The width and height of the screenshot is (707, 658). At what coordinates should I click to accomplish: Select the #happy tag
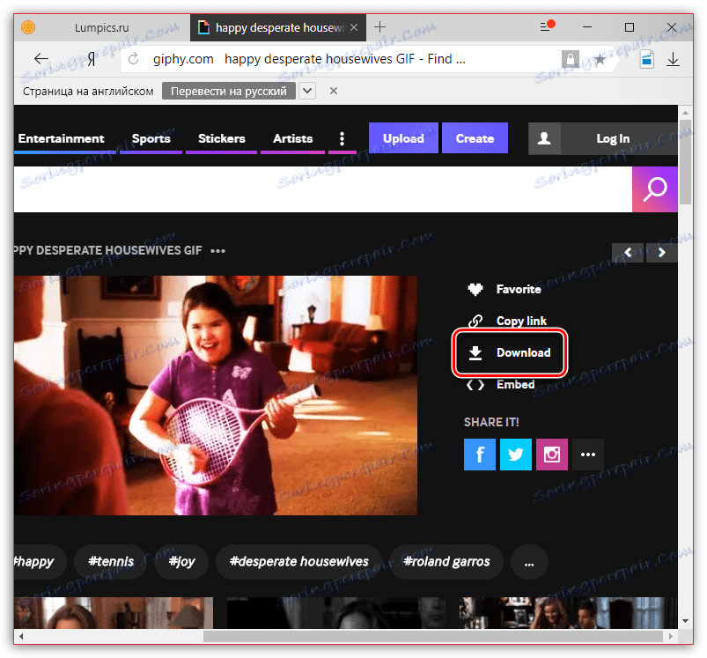click(40, 561)
